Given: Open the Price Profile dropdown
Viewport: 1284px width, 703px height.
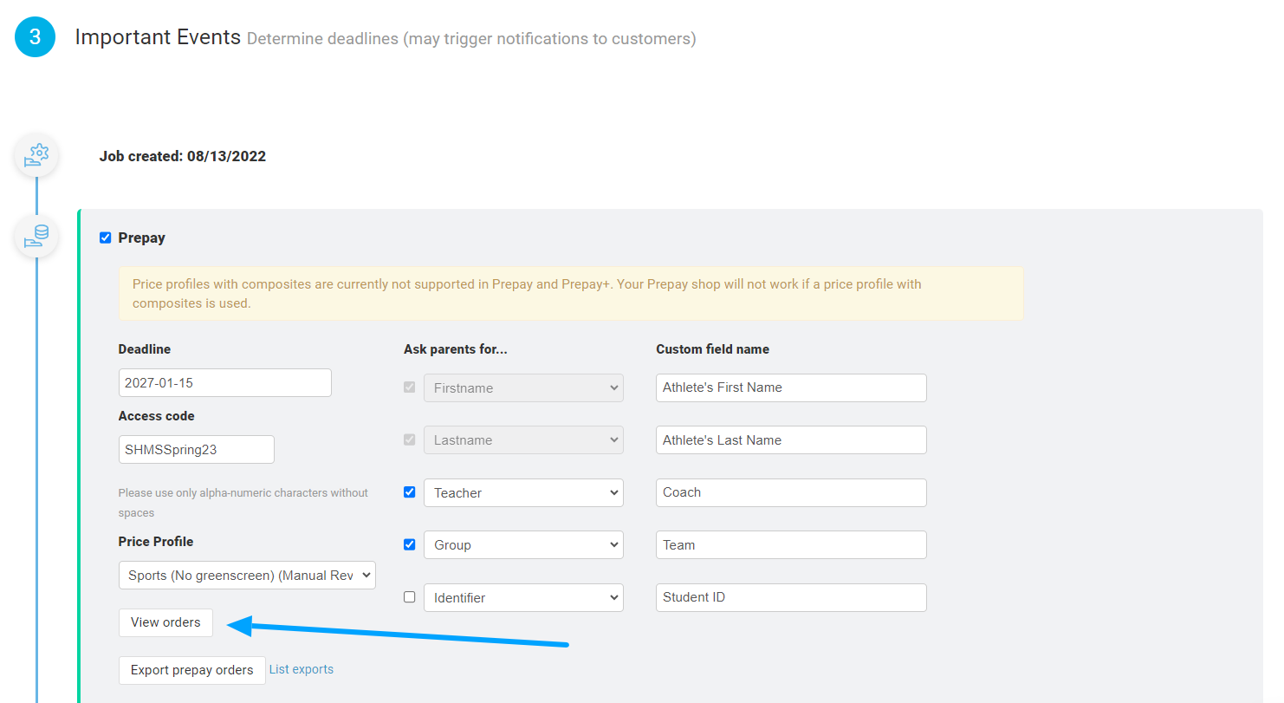Looking at the screenshot, I should 247,575.
